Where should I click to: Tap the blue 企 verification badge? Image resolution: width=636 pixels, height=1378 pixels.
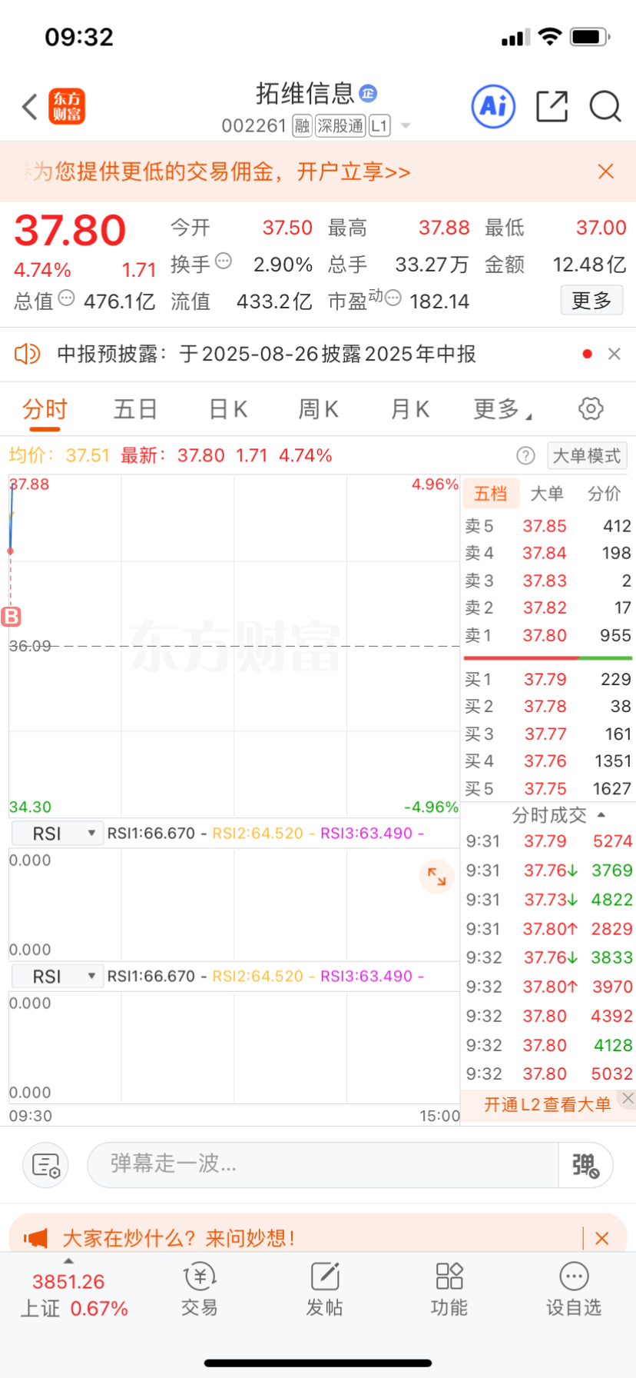click(369, 94)
